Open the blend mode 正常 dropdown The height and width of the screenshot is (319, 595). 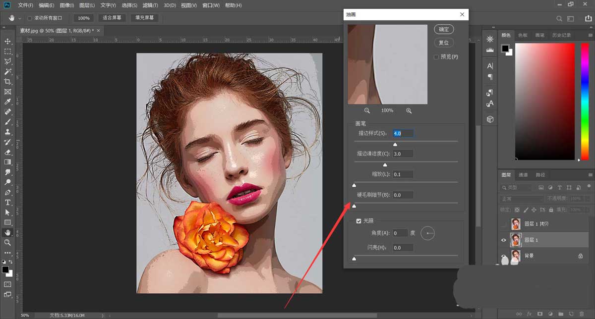click(x=521, y=199)
